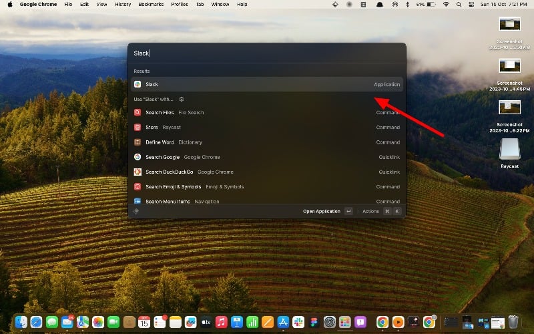Select the Raycast Store command icon
This screenshot has height=334, width=534.
coord(138,128)
